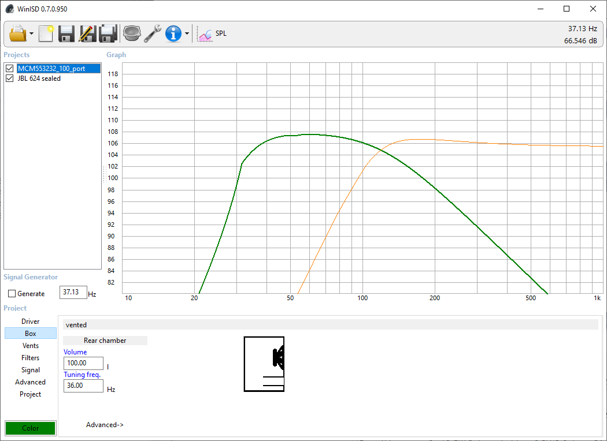Open a project with the folder icon
Image resolution: width=607 pixels, height=441 pixels.
[x=18, y=33]
